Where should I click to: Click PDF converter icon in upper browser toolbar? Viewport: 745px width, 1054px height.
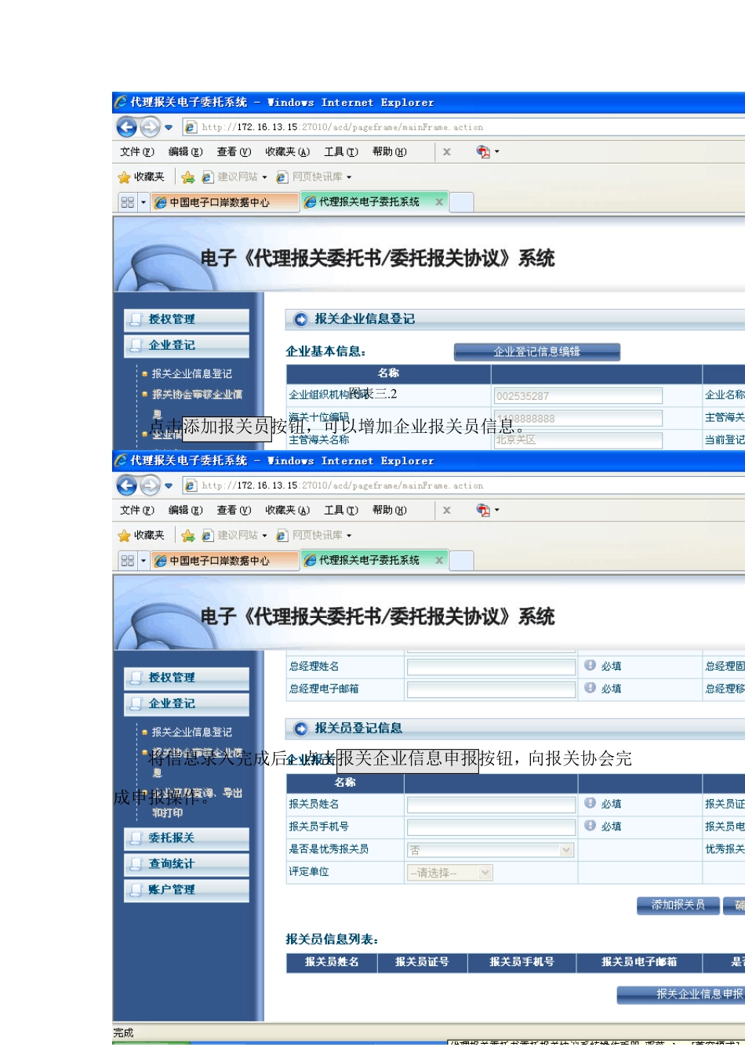[483, 151]
